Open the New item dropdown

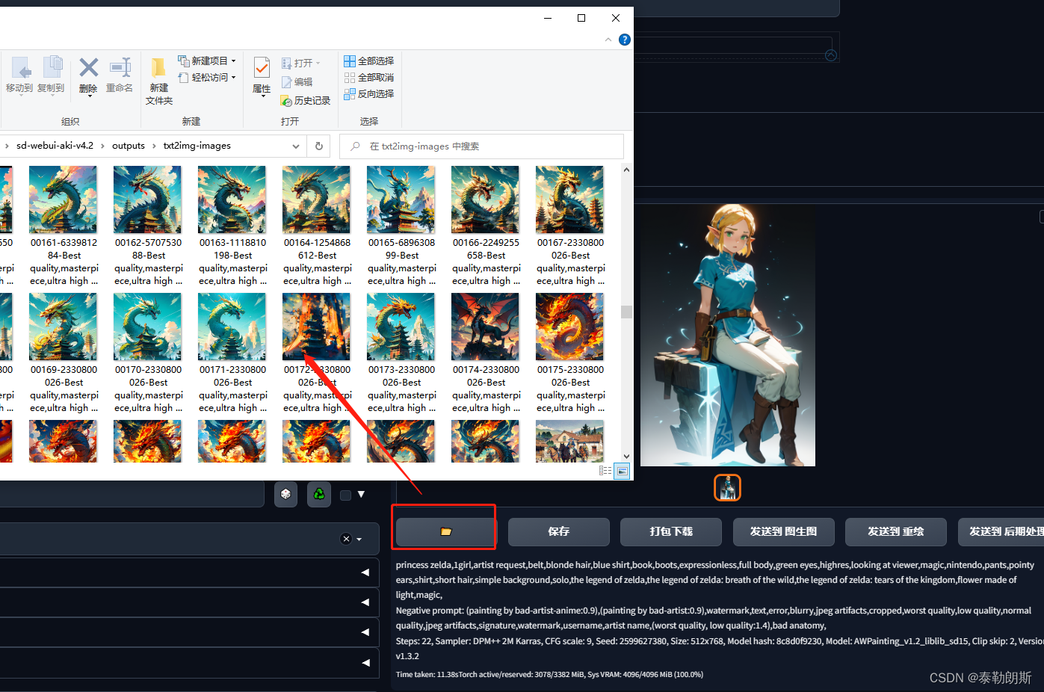tap(207, 61)
